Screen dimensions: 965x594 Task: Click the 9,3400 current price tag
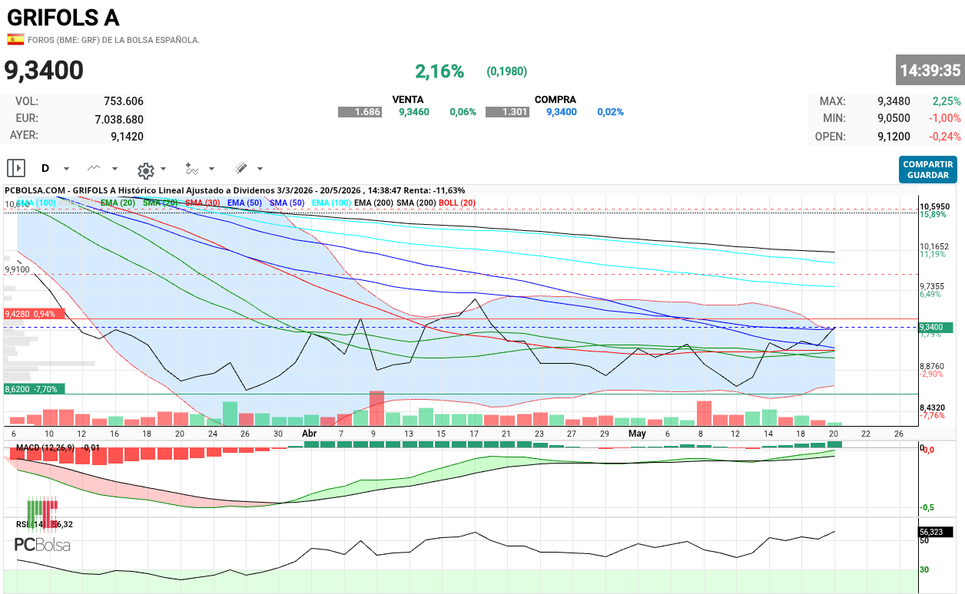click(936, 328)
